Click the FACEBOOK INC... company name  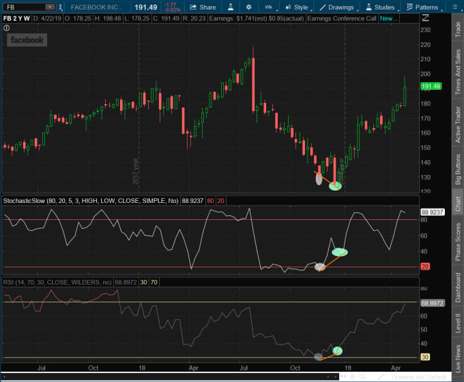click(x=97, y=7)
